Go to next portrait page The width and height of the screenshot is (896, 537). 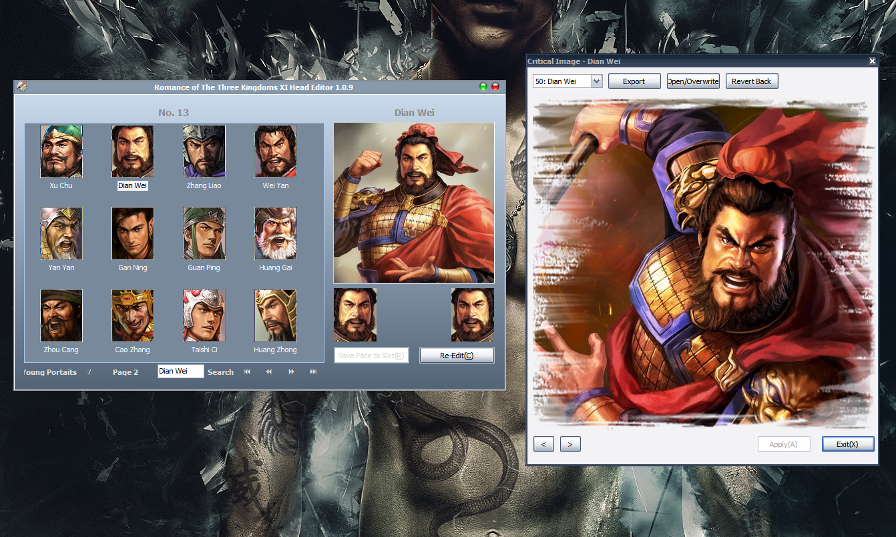[x=291, y=372]
